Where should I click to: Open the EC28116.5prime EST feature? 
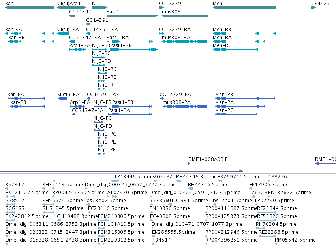tap(89, 212)
